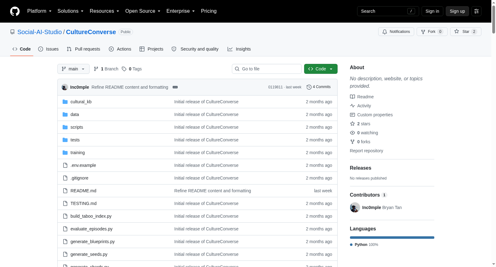Click the tag icon beside 0 Tags

[x=124, y=69]
